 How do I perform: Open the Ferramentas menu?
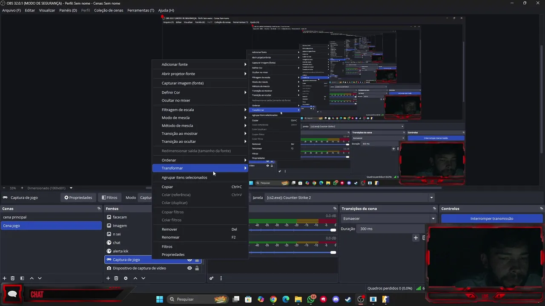[141, 10]
